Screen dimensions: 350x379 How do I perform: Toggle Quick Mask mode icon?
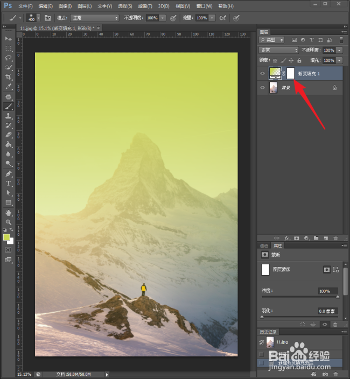(8, 250)
